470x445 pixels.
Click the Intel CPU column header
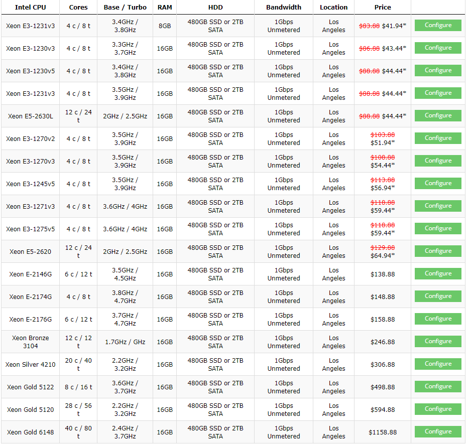(x=30, y=7)
